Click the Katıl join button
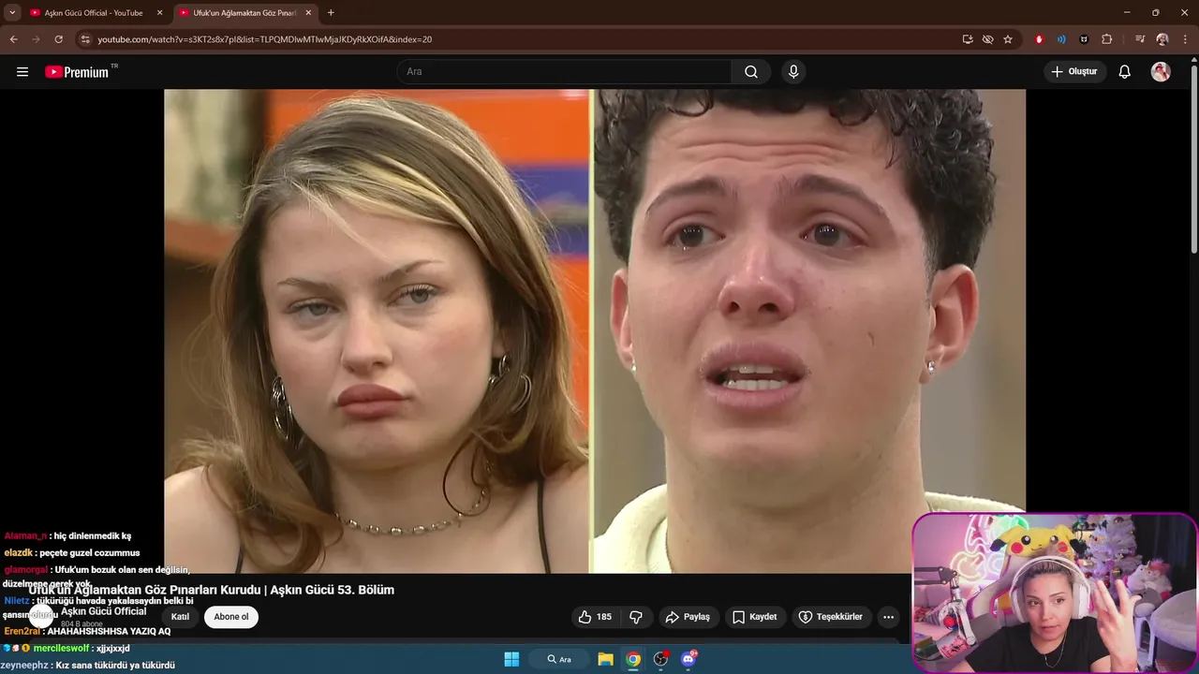Image resolution: width=1199 pixels, height=674 pixels. pos(180,617)
